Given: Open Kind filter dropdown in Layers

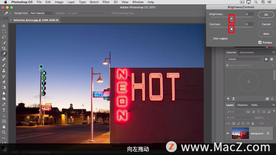Looking at the screenshot, I should 235,112.
